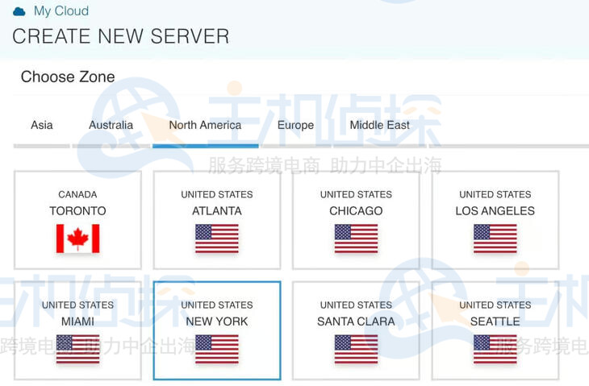The width and height of the screenshot is (589, 386).
Task: Choose the SANTA CLARA city label
Action: [356, 322]
